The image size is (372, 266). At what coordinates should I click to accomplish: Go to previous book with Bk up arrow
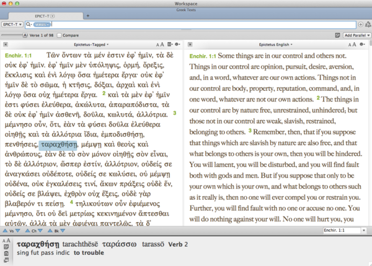(50, 231)
